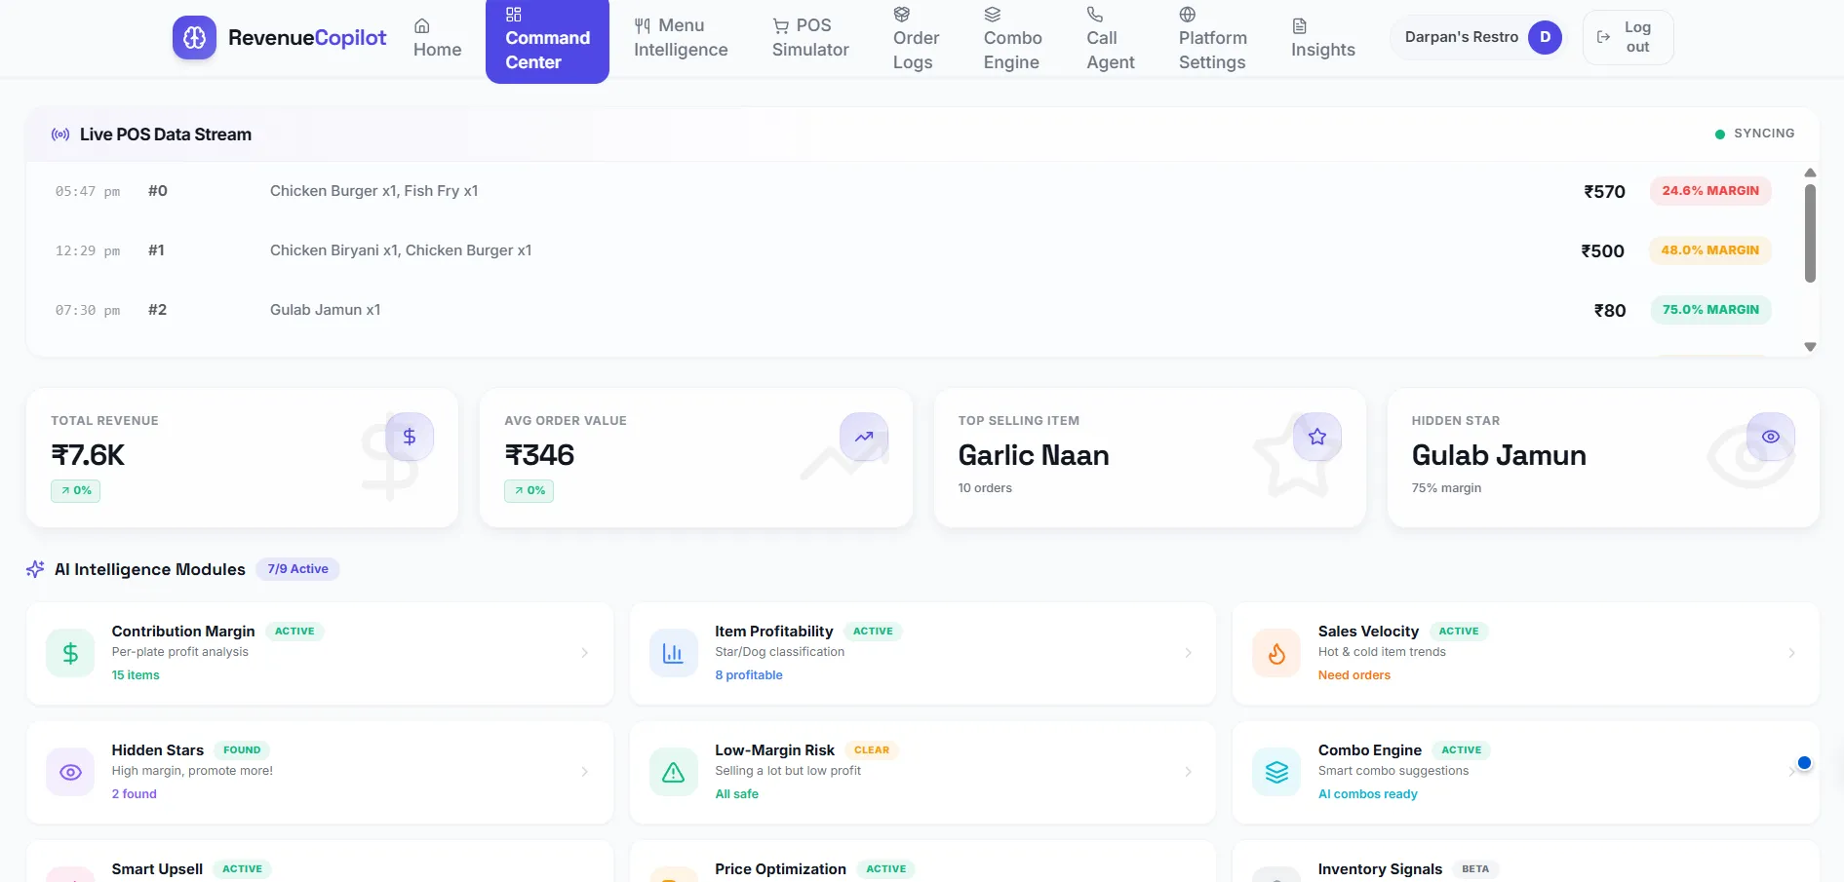
Task: Click the 8 profitable link
Action: click(x=749, y=675)
